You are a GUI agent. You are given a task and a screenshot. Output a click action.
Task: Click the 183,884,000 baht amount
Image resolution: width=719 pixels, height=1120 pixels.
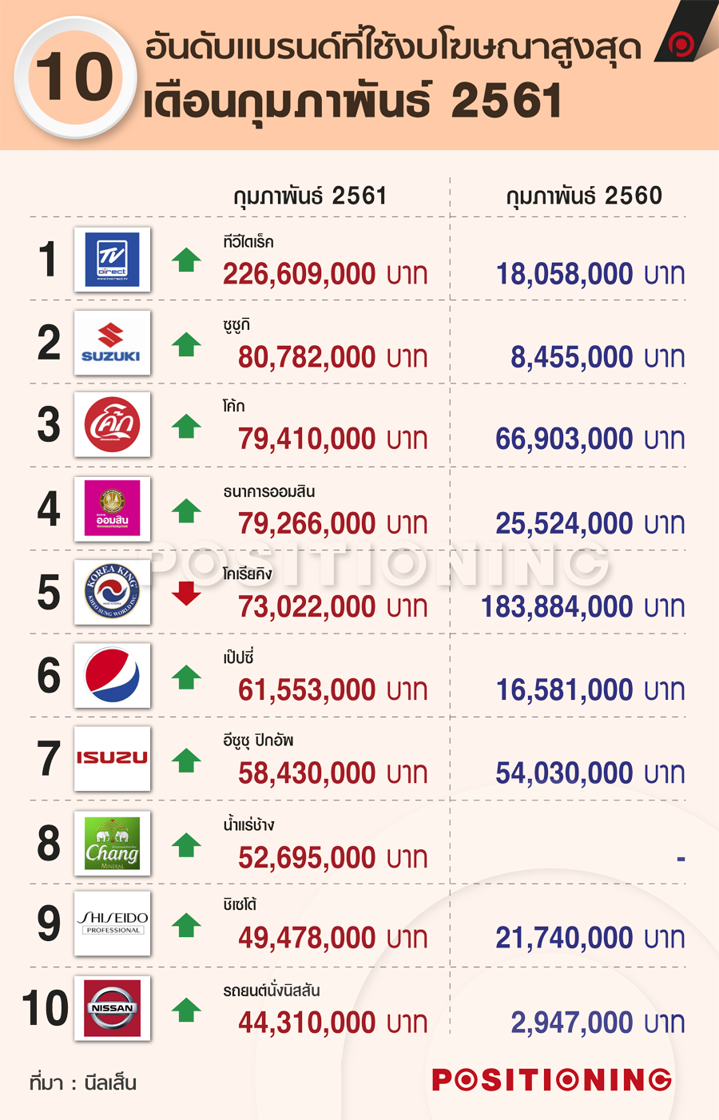click(583, 607)
